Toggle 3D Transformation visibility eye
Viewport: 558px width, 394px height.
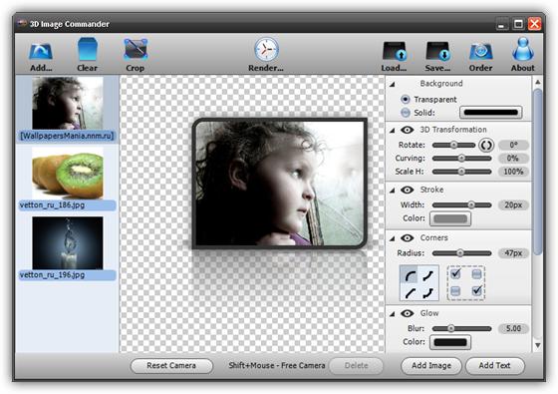[x=408, y=130]
